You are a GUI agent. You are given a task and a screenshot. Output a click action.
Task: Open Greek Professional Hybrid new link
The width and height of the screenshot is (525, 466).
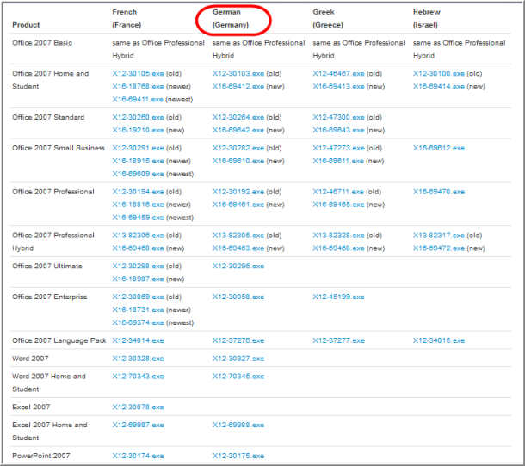(338, 248)
